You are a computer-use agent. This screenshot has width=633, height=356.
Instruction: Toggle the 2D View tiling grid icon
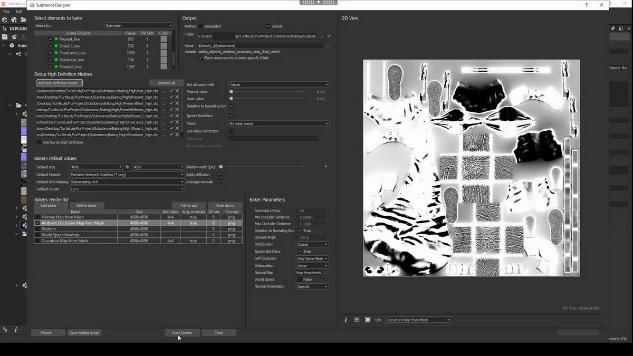pos(357,320)
